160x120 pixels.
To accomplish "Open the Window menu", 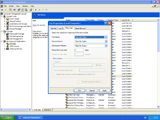I will [x=25, y=6].
